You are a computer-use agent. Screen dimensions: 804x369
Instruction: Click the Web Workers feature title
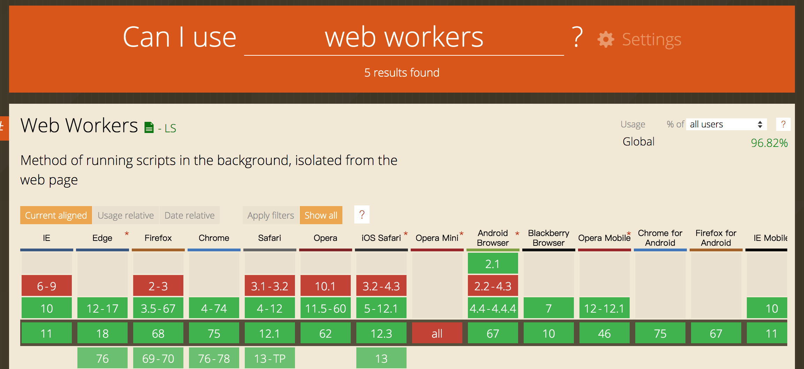point(79,125)
